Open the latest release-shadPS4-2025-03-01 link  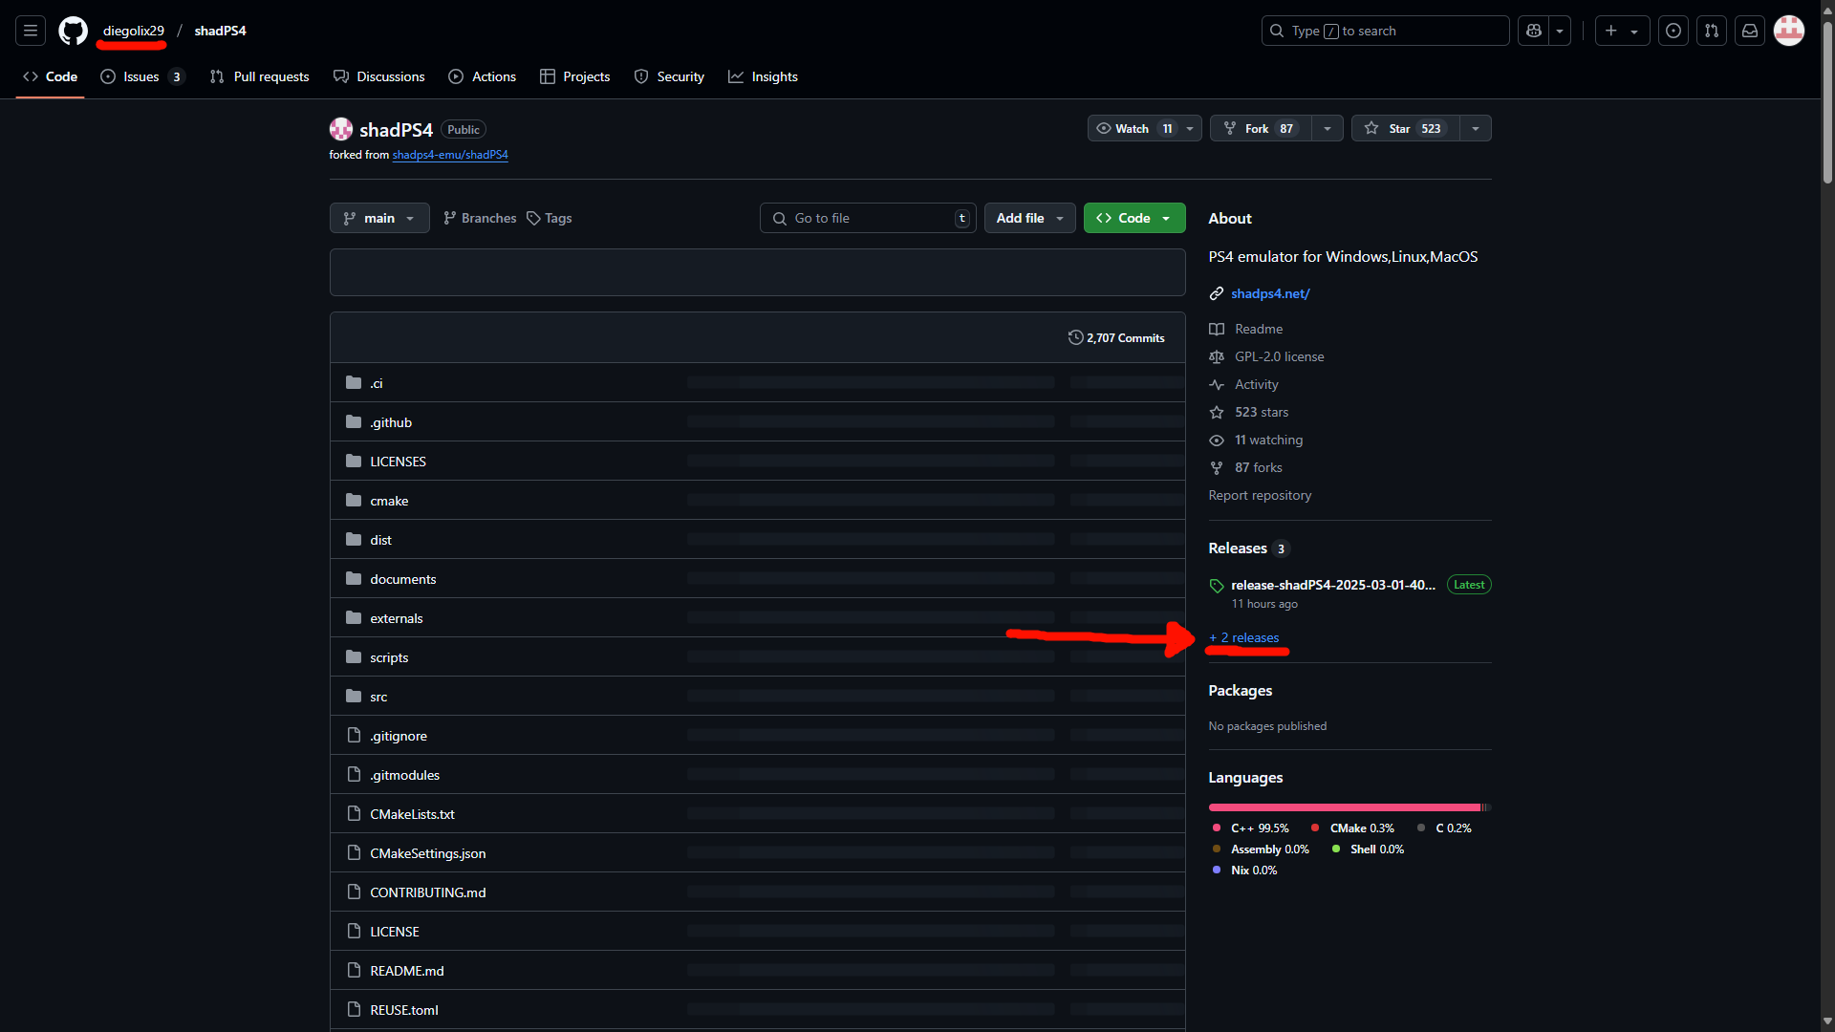point(1333,585)
